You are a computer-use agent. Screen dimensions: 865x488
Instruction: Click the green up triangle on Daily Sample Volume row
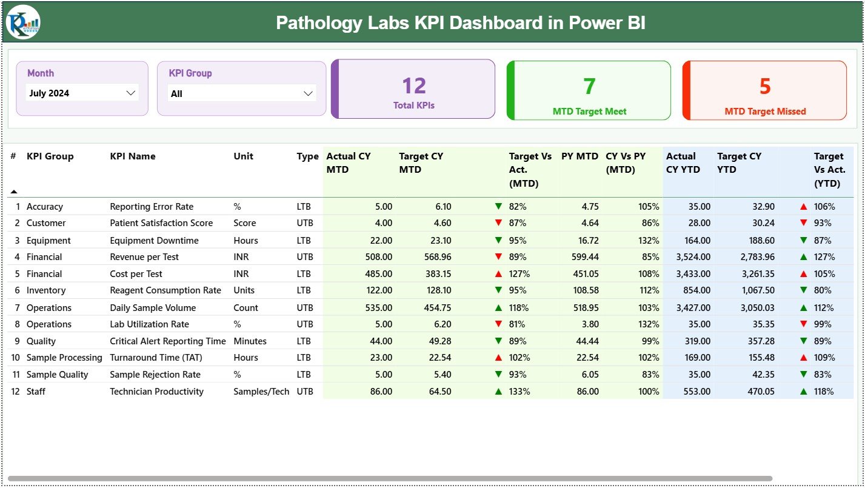click(x=498, y=307)
